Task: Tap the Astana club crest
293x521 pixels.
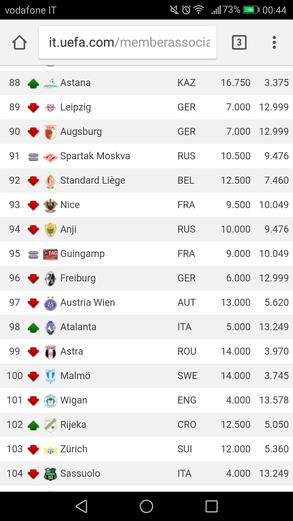Action: click(x=50, y=83)
